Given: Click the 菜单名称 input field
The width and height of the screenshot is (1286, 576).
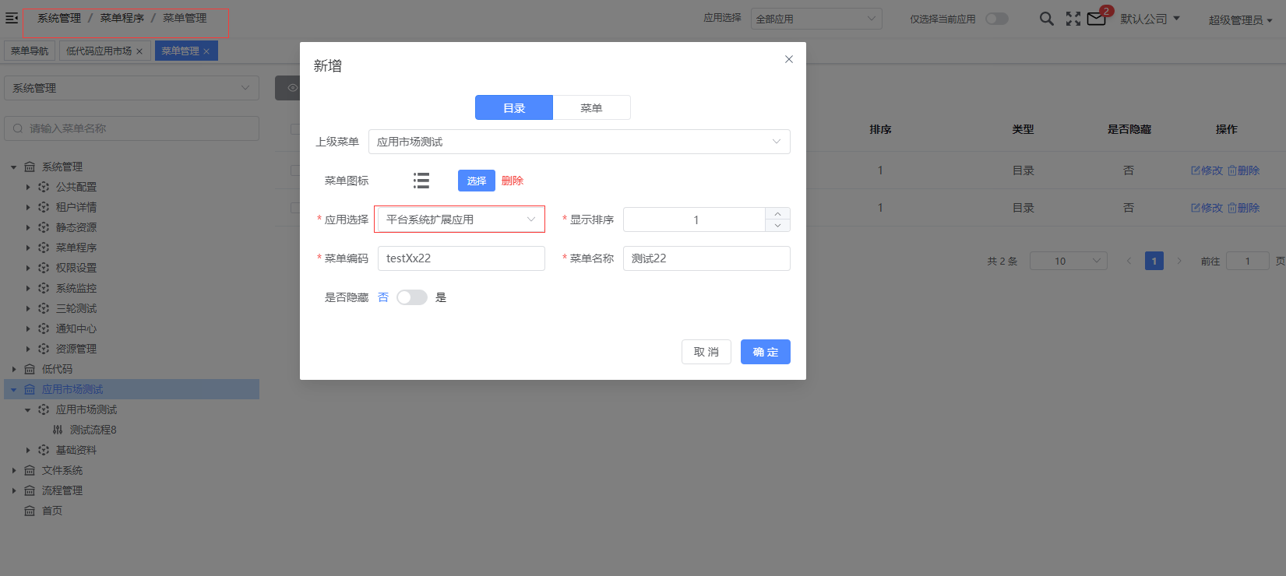Looking at the screenshot, I should 706,258.
